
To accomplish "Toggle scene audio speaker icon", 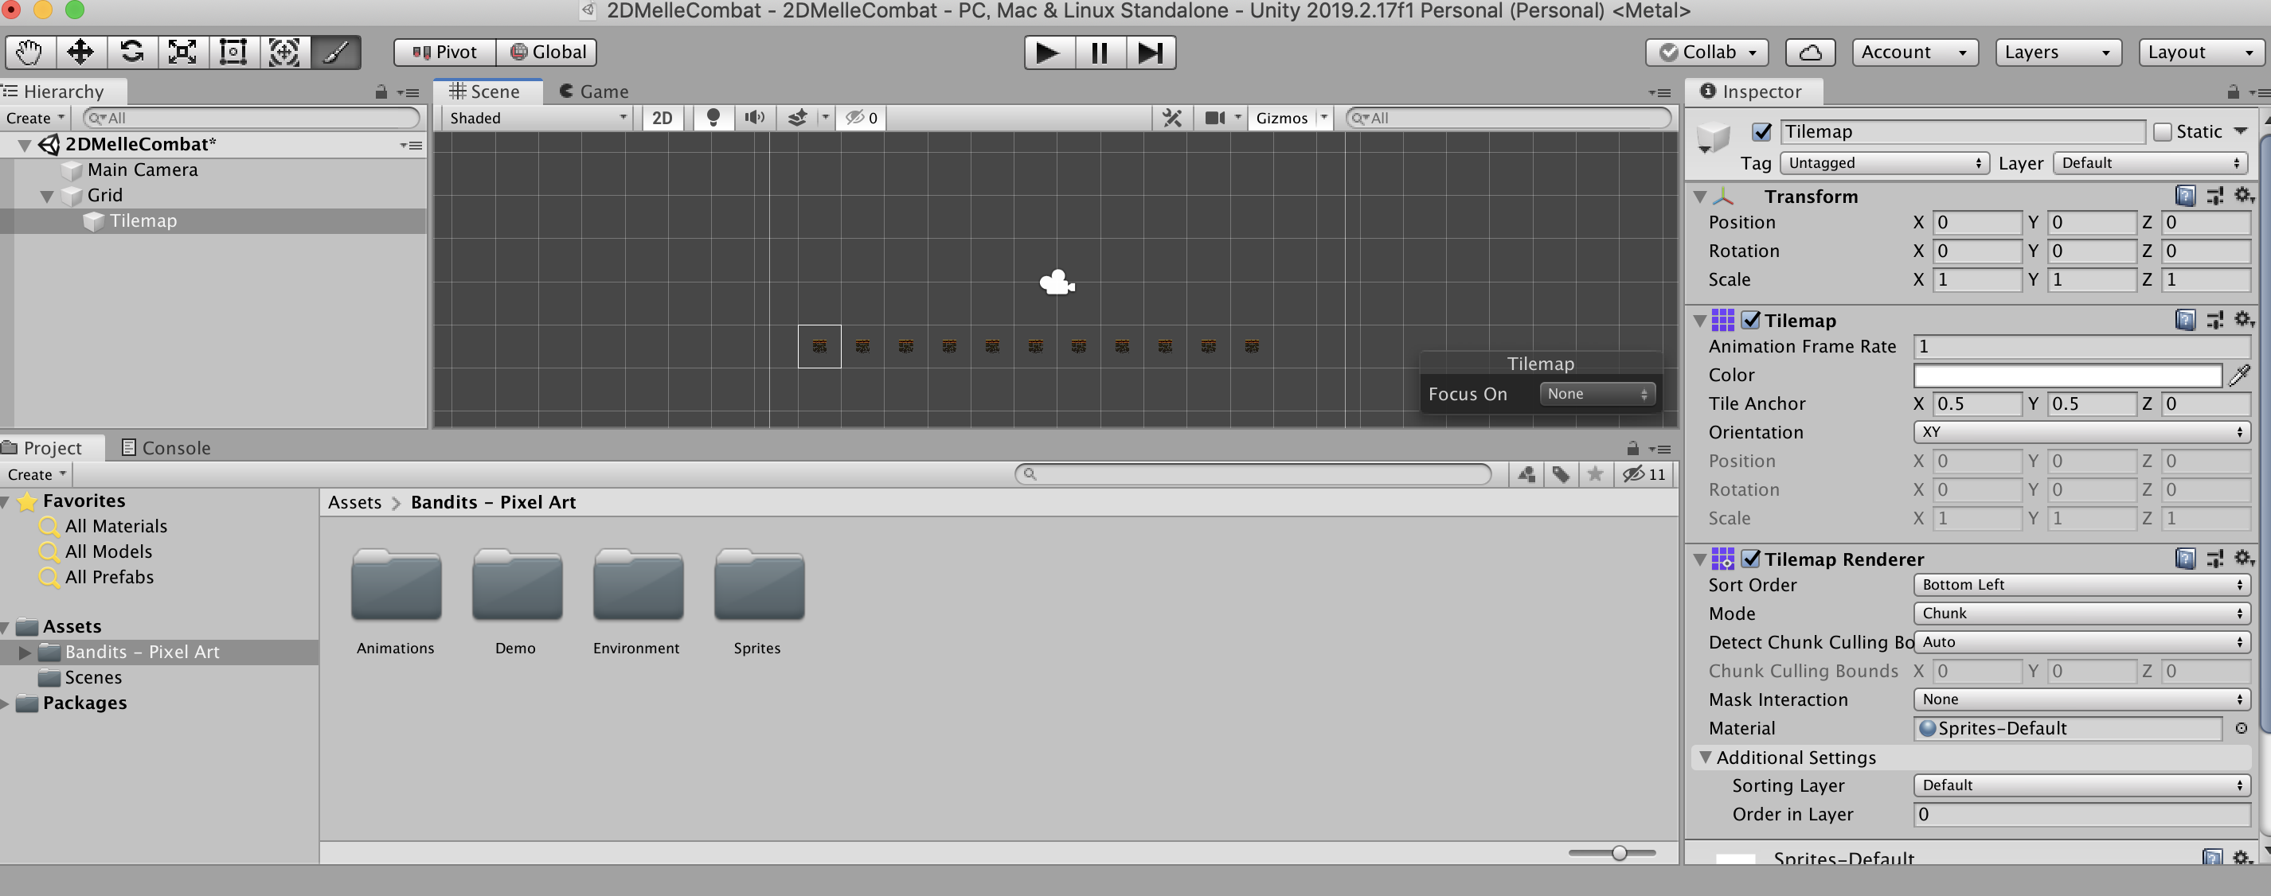I will (754, 117).
